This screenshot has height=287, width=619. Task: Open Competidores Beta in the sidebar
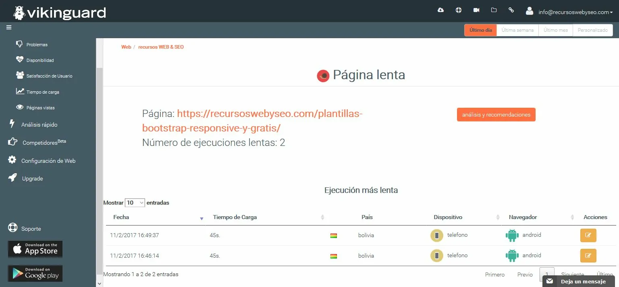coord(44,142)
